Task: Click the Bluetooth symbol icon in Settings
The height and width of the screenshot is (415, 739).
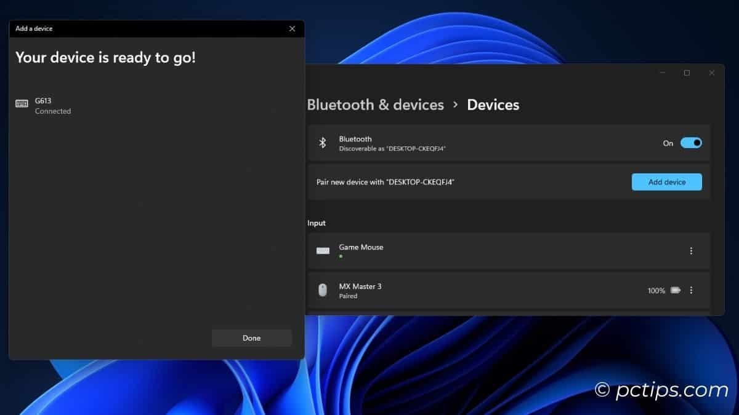Action: 321,143
